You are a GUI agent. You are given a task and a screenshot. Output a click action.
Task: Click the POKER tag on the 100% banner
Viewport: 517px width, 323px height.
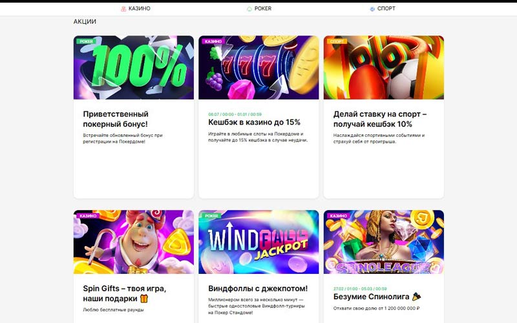pos(87,41)
